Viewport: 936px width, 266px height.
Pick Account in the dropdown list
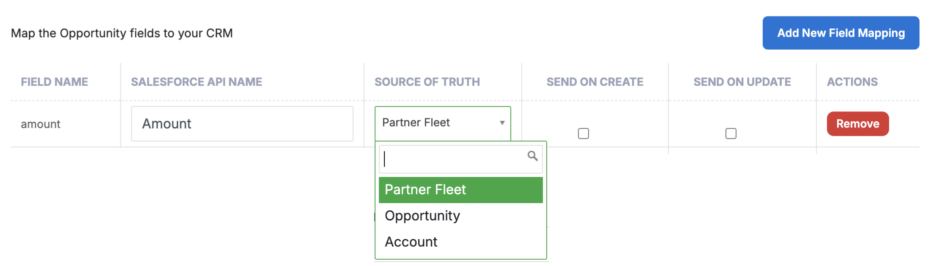click(461, 242)
